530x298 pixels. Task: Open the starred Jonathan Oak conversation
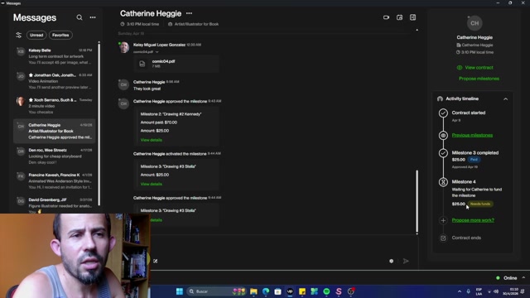55,81
